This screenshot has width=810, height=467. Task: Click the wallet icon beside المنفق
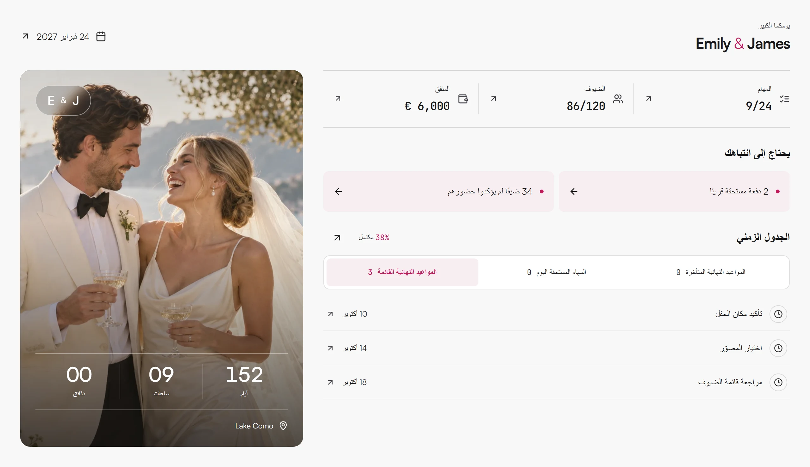tap(463, 99)
